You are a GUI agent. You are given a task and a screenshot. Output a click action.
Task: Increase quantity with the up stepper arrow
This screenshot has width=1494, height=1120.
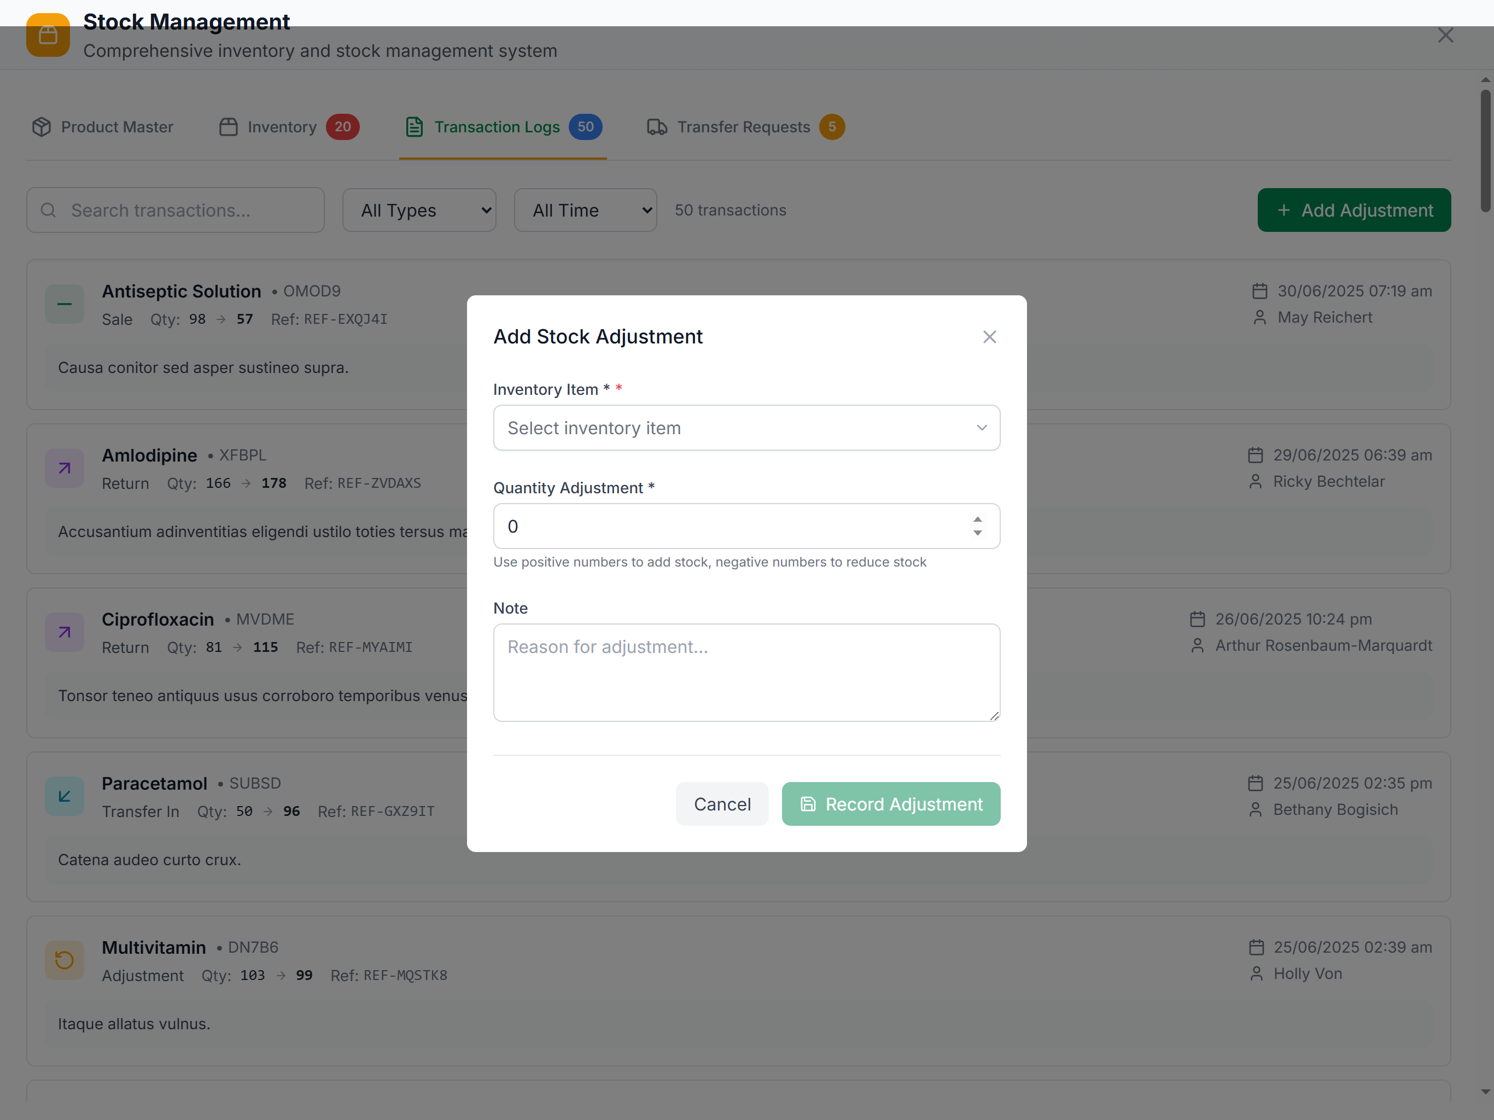[977, 520]
